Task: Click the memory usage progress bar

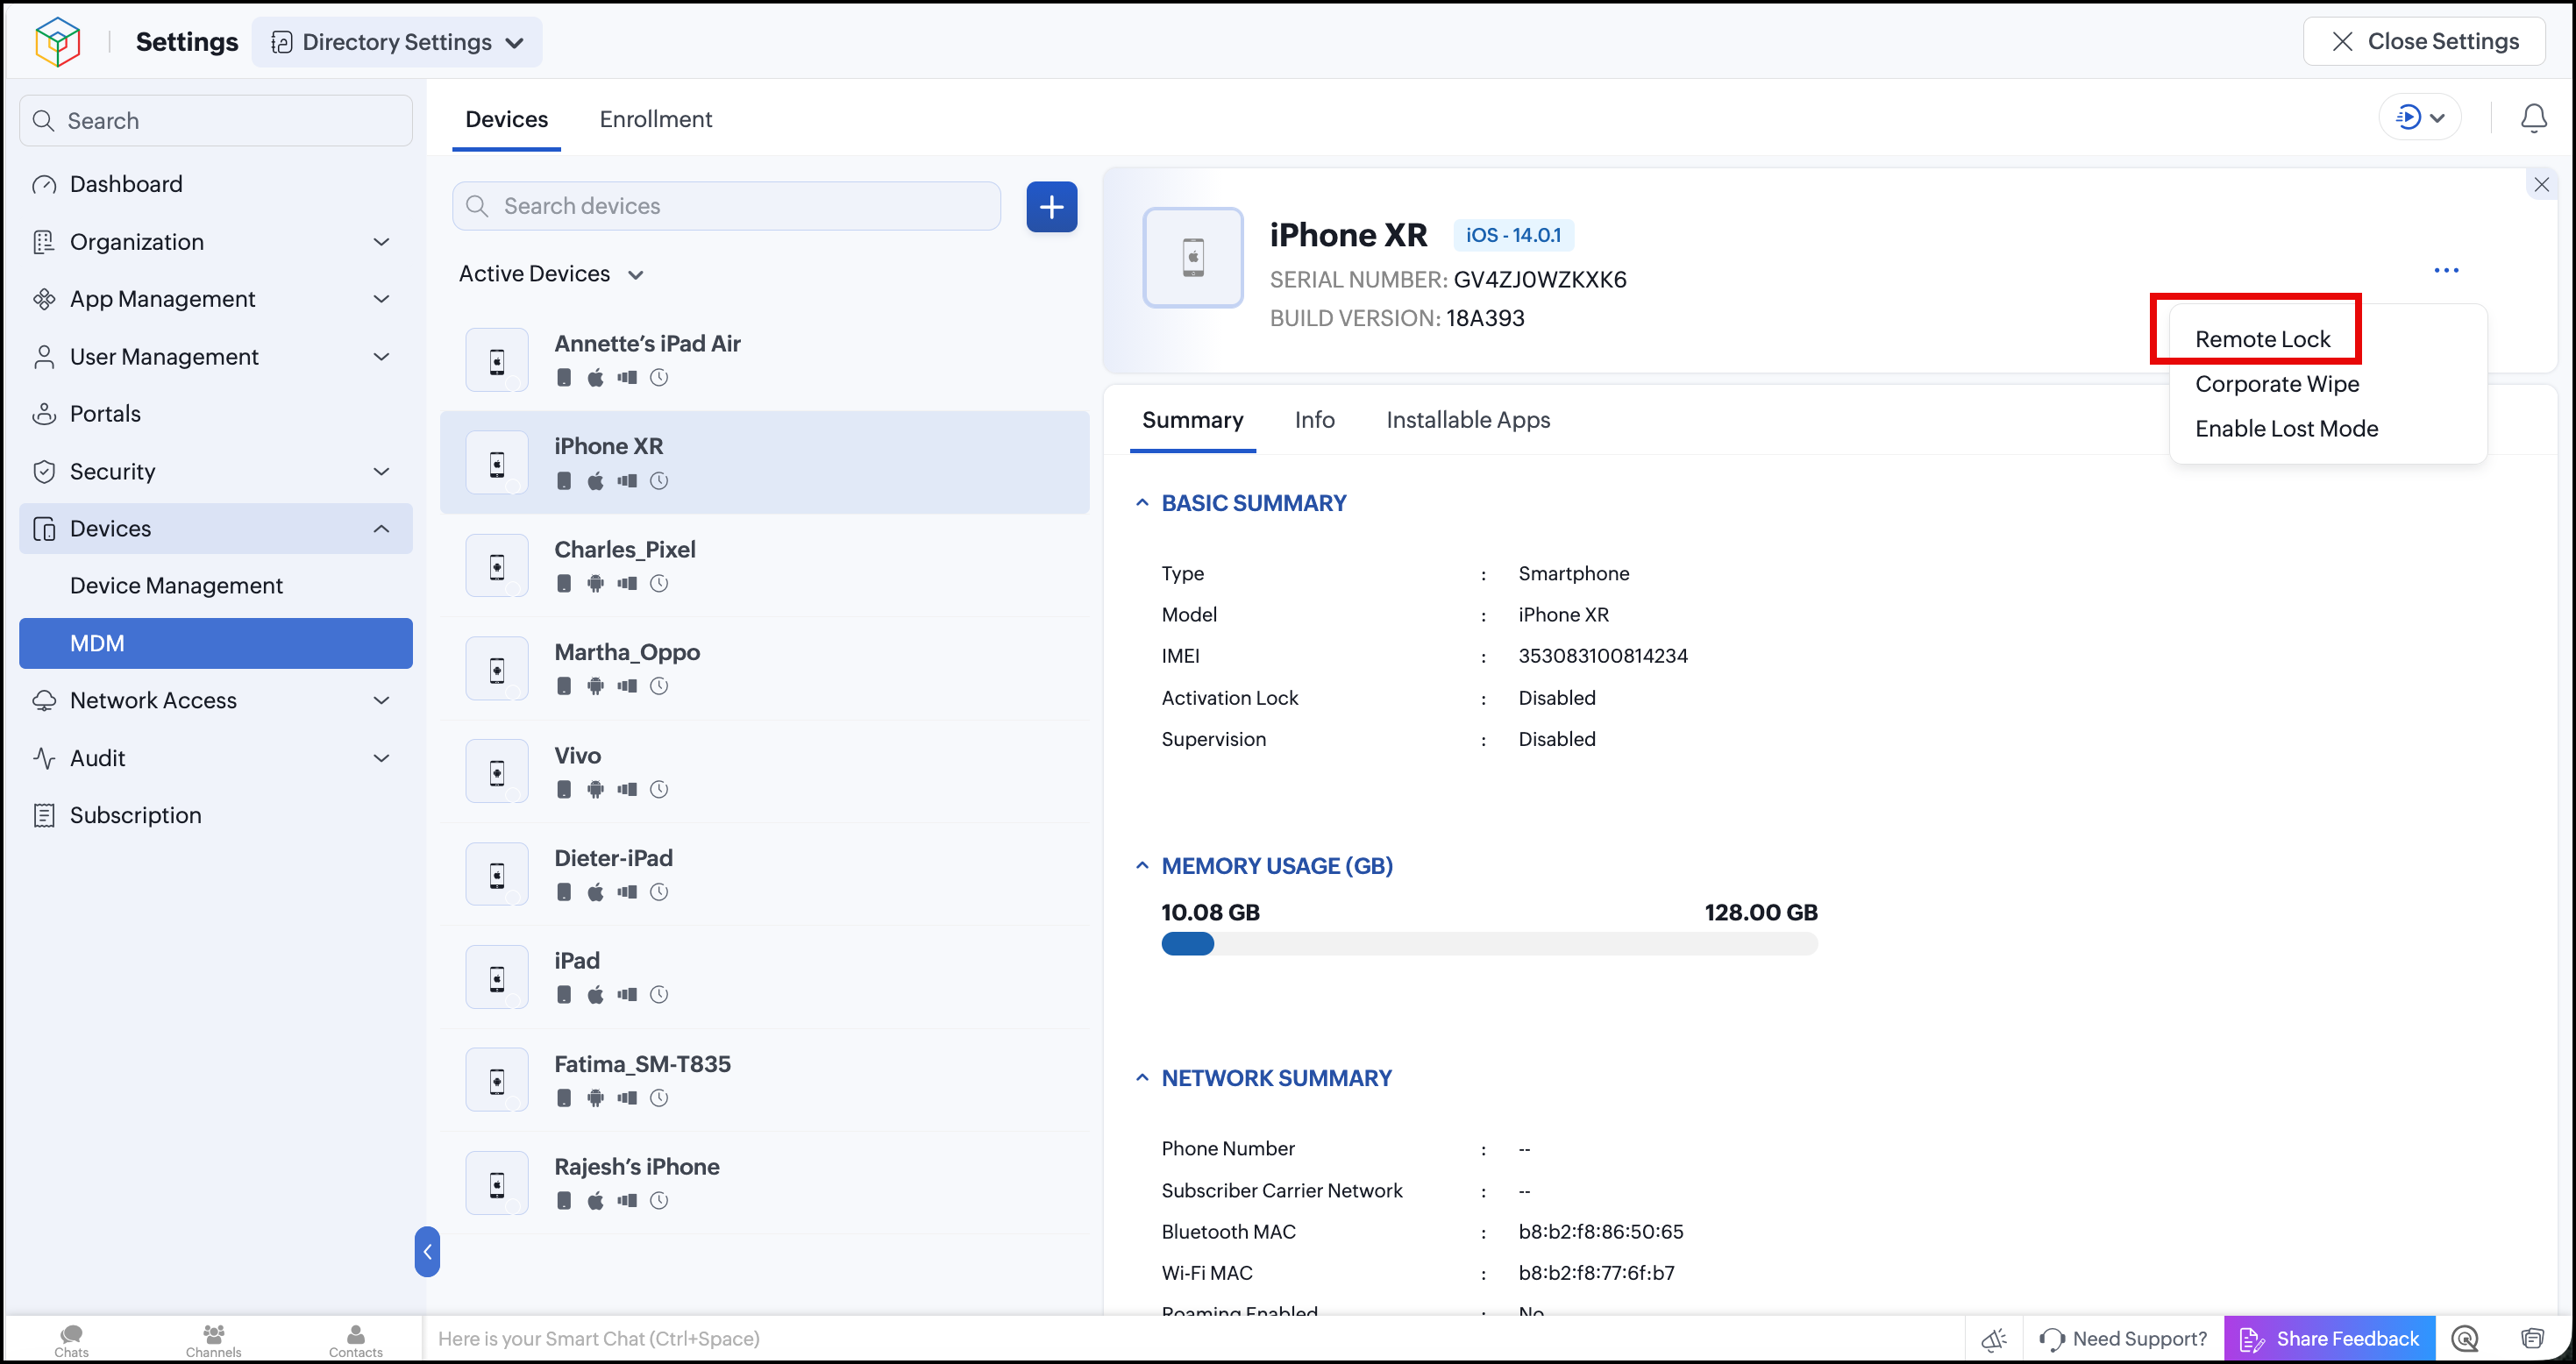Action: pos(1489,943)
